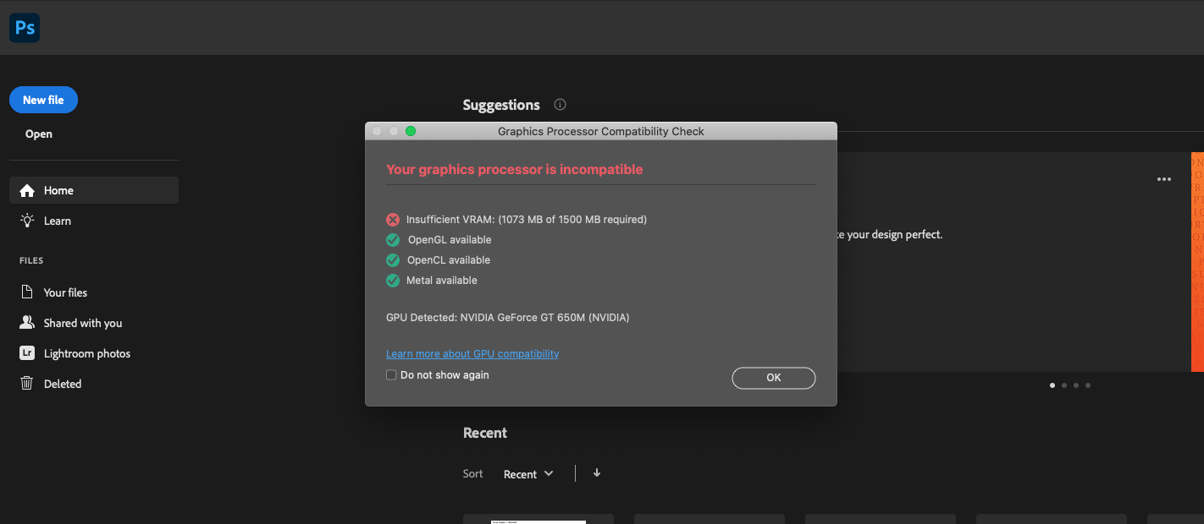Click the Open button in sidebar
The width and height of the screenshot is (1204, 524).
tap(39, 134)
